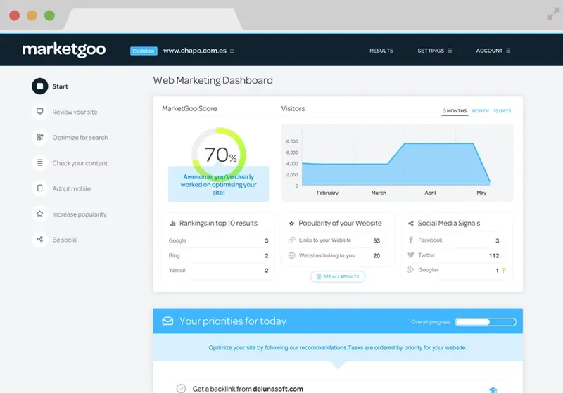Click the SEE ALL RESULTS button
This screenshot has height=393, width=563.
tap(338, 276)
